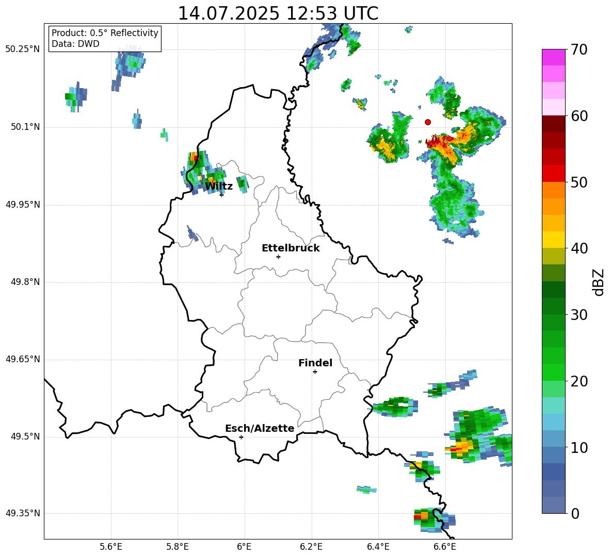Click the 5.8°E longitude label
Viewport: 611px width, 557px height.
click(x=178, y=547)
